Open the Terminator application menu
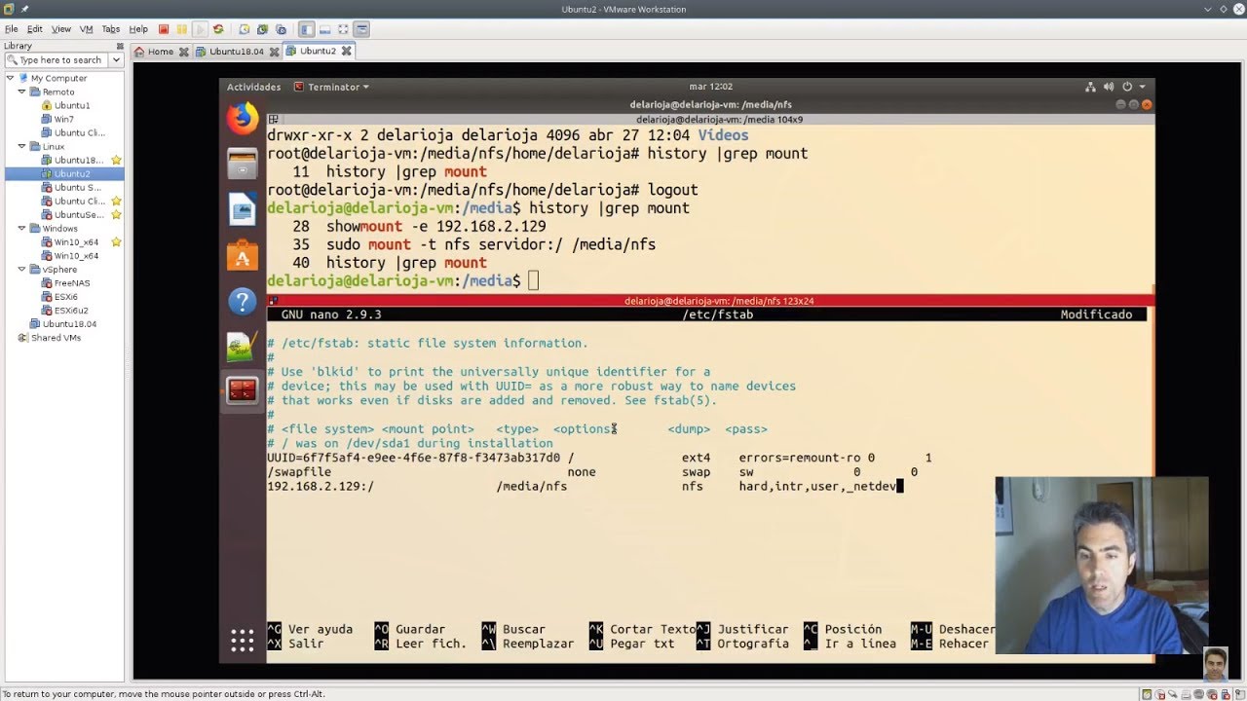 pos(331,87)
